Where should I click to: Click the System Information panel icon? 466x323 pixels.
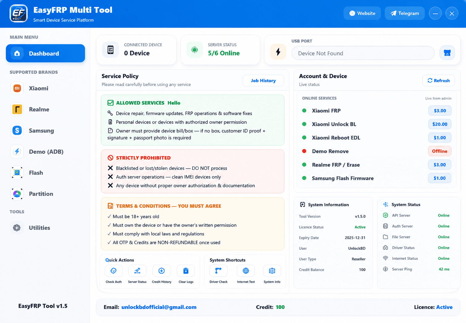click(x=302, y=205)
